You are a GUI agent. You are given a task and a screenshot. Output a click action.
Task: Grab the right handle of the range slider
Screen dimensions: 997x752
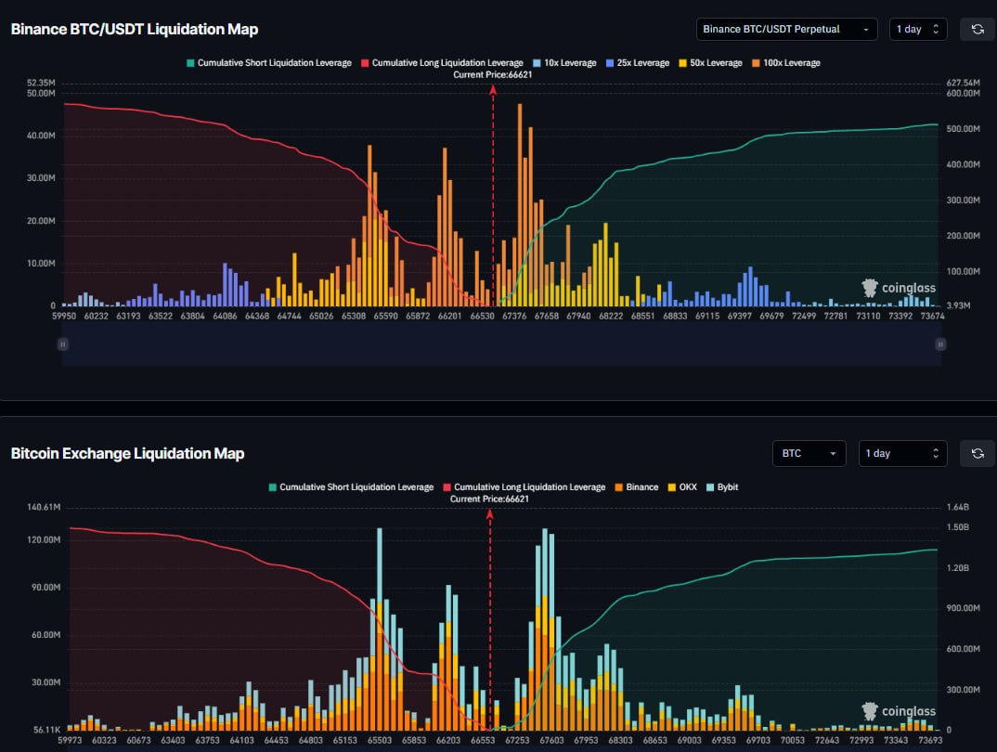click(940, 344)
